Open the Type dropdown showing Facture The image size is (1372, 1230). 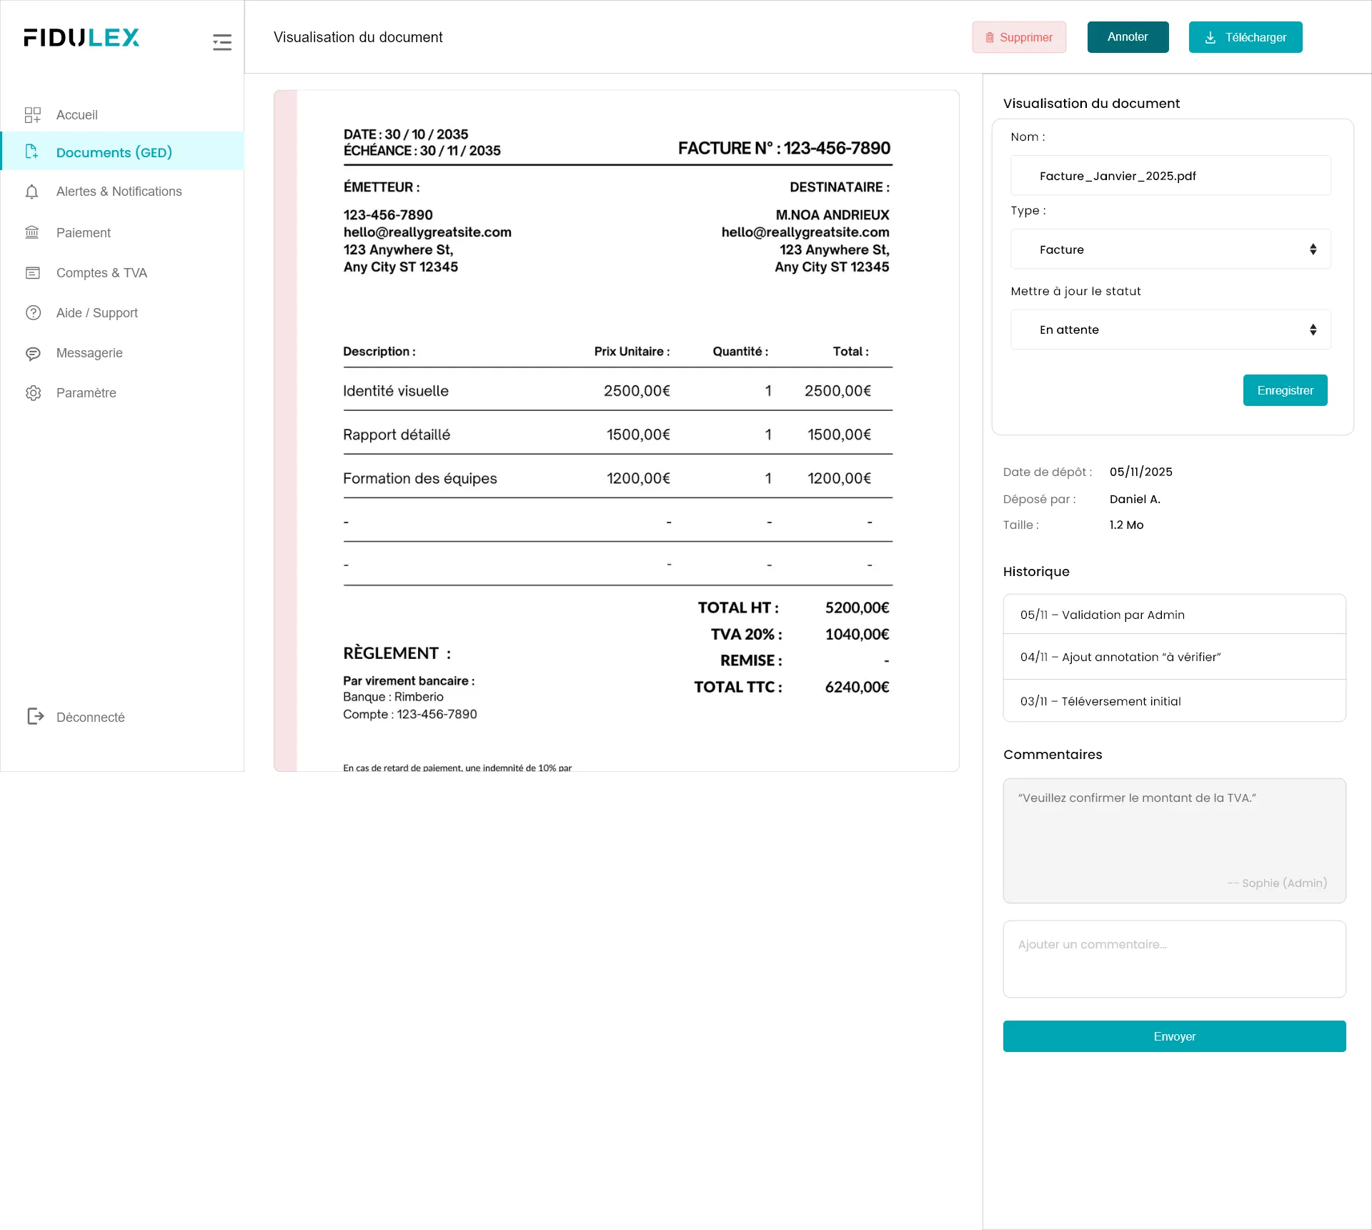(1169, 249)
